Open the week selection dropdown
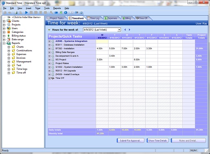 click(119, 30)
